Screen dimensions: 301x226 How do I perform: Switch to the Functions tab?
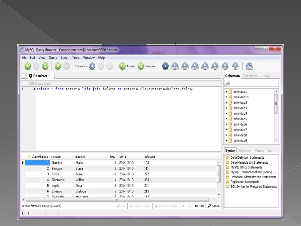[x=245, y=150]
